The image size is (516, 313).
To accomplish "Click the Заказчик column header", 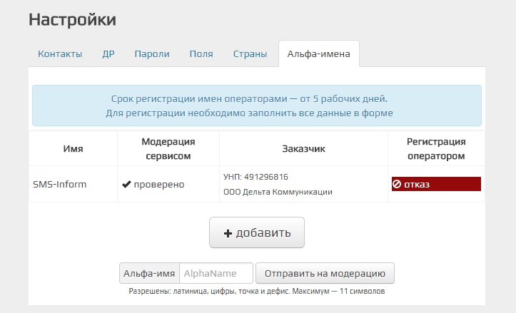I will click(x=303, y=149).
